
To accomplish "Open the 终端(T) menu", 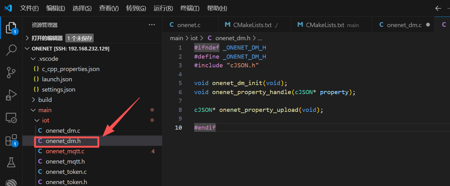I will (190, 8).
